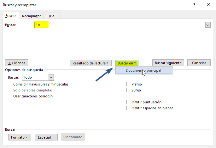Open the Resaltado de lectura dropdown
The width and height of the screenshot is (216, 148).
(x=90, y=63)
